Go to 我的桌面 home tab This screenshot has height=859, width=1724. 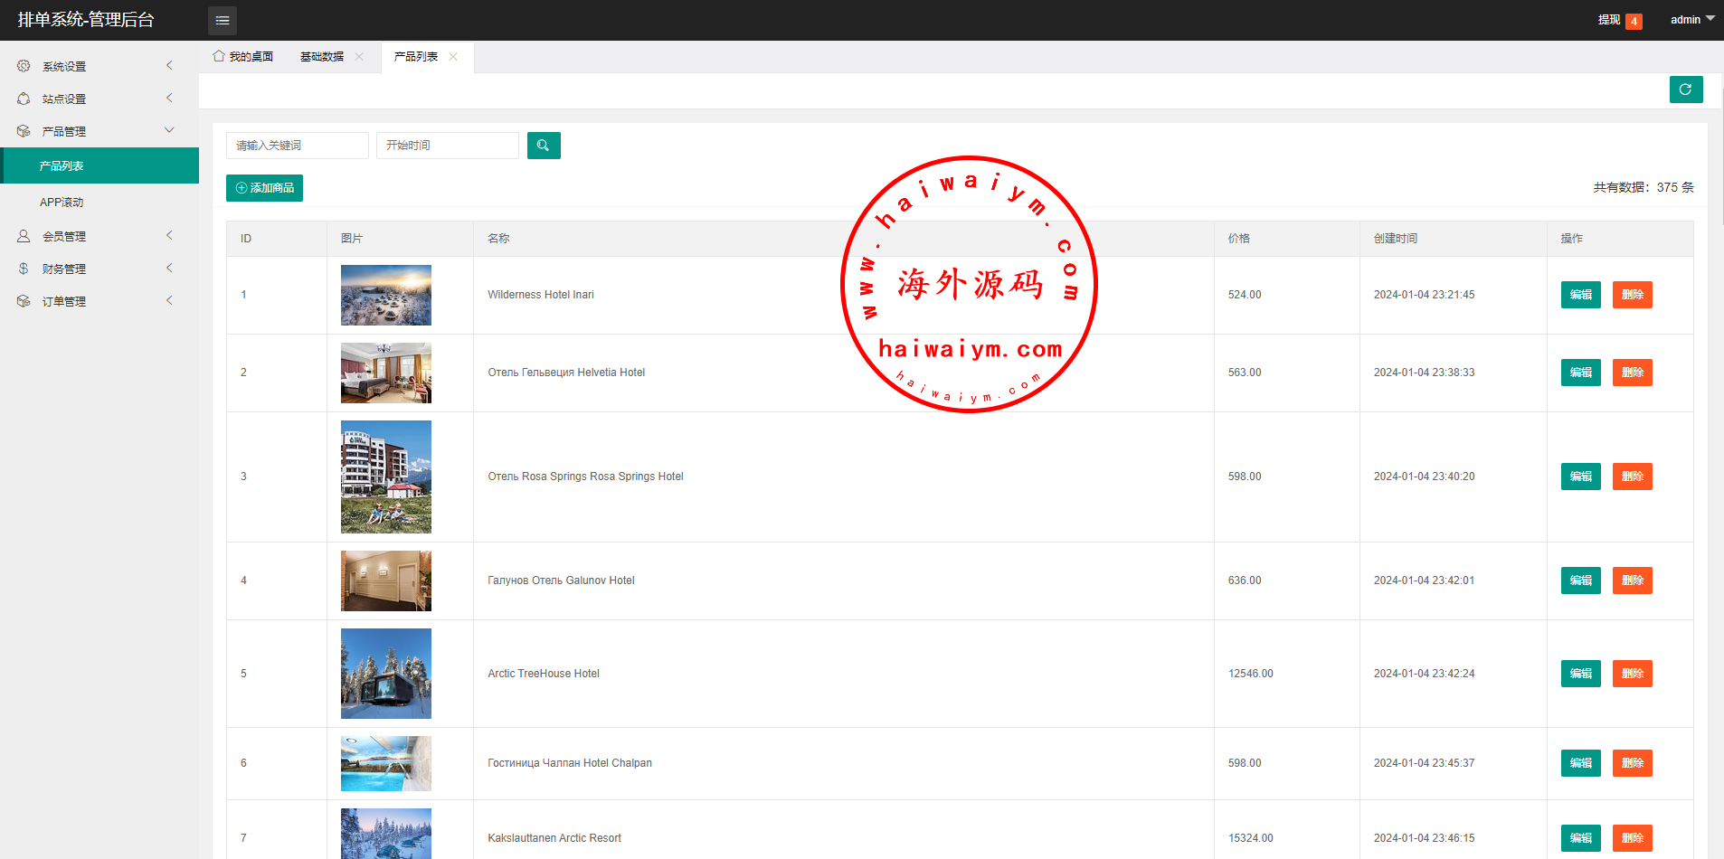pos(243,57)
